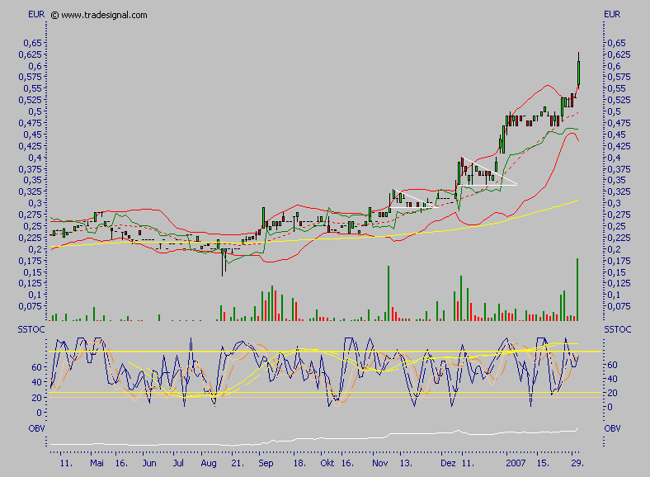Select the Aug month label
The width and height of the screenshot is (650, 477).
(x=208, y=465)
